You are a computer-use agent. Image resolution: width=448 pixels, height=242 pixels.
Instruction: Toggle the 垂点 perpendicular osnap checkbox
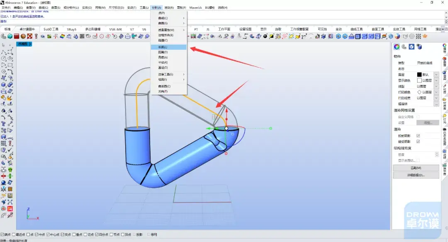(x=74, y=235)
